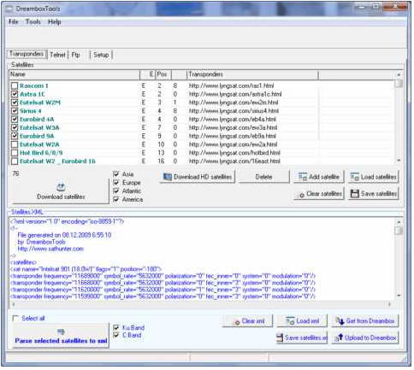The image size is (414, 370).
Task: Click the Download satellites globe icon
Action: click(61, 186)
